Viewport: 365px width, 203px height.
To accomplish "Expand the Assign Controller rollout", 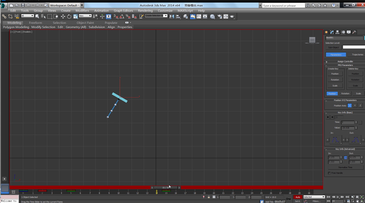I will [x=345, y=61].
